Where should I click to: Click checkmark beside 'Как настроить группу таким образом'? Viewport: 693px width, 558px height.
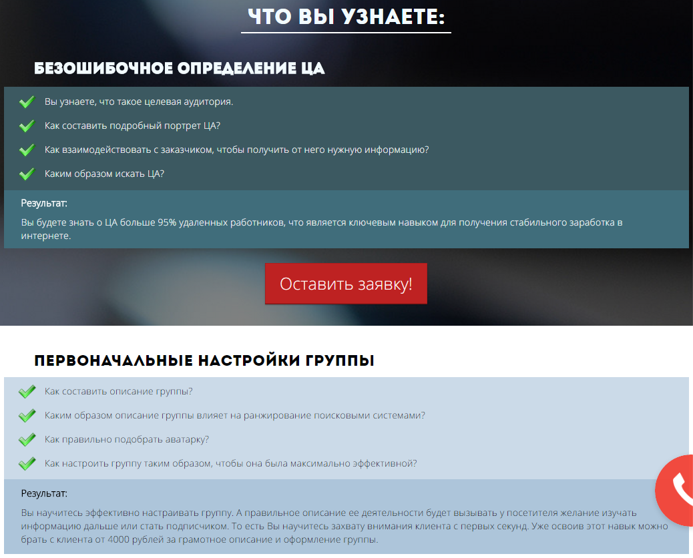(27, 464)
